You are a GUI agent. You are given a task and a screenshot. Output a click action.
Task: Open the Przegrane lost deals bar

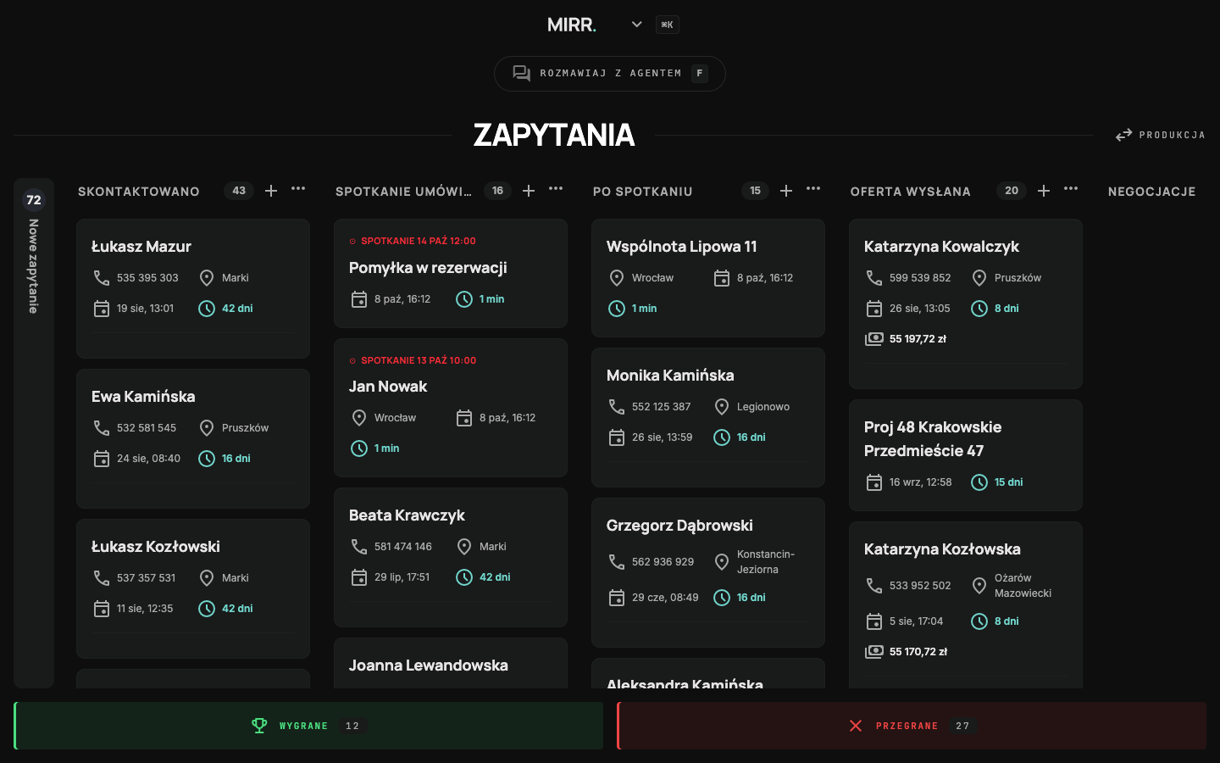point(912,726)
